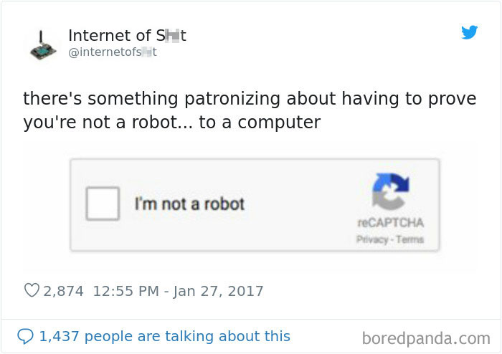Click the reCAPTCHA circular arrows logo

click(x=390, y=193)
